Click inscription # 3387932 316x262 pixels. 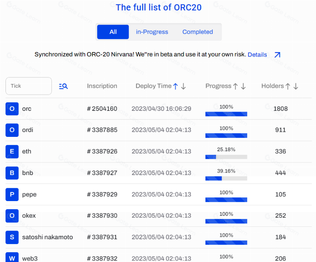pos(102,259)
